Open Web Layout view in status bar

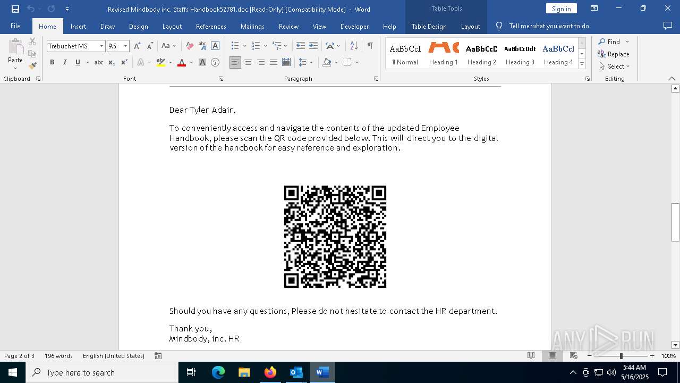(x=574, y=356)
